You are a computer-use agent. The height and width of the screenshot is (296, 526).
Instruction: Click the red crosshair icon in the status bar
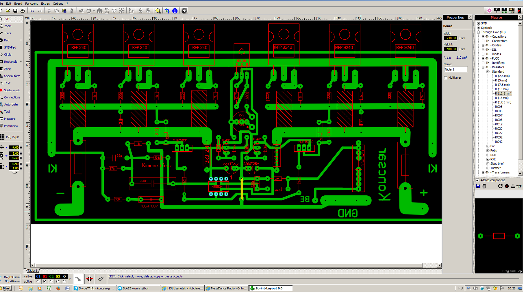click(89, 279)
